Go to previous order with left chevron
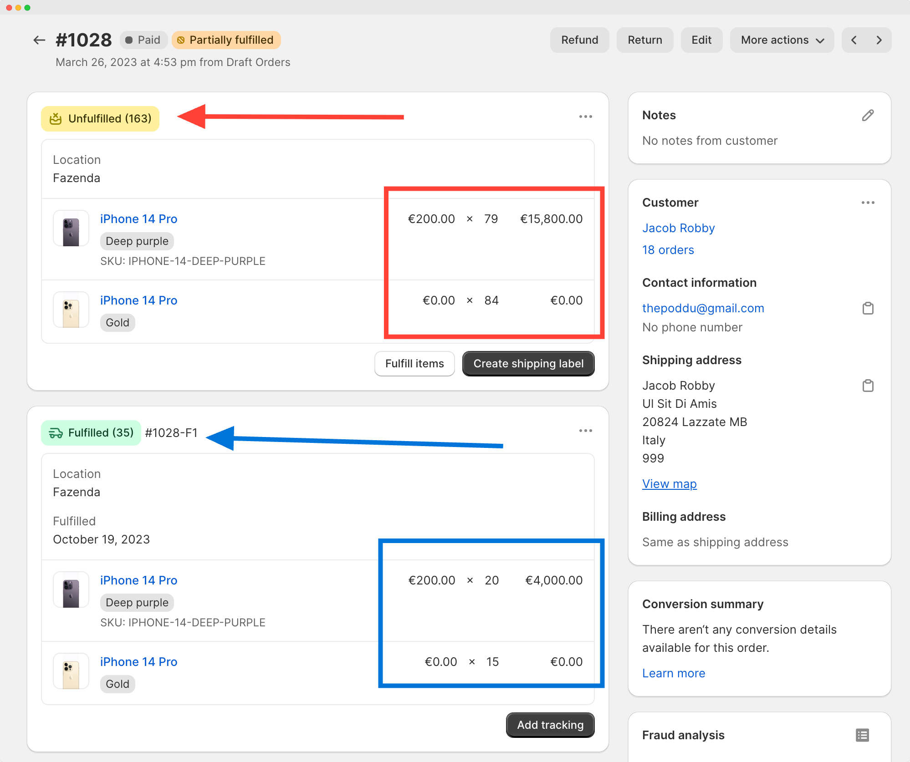 point(854,40)
